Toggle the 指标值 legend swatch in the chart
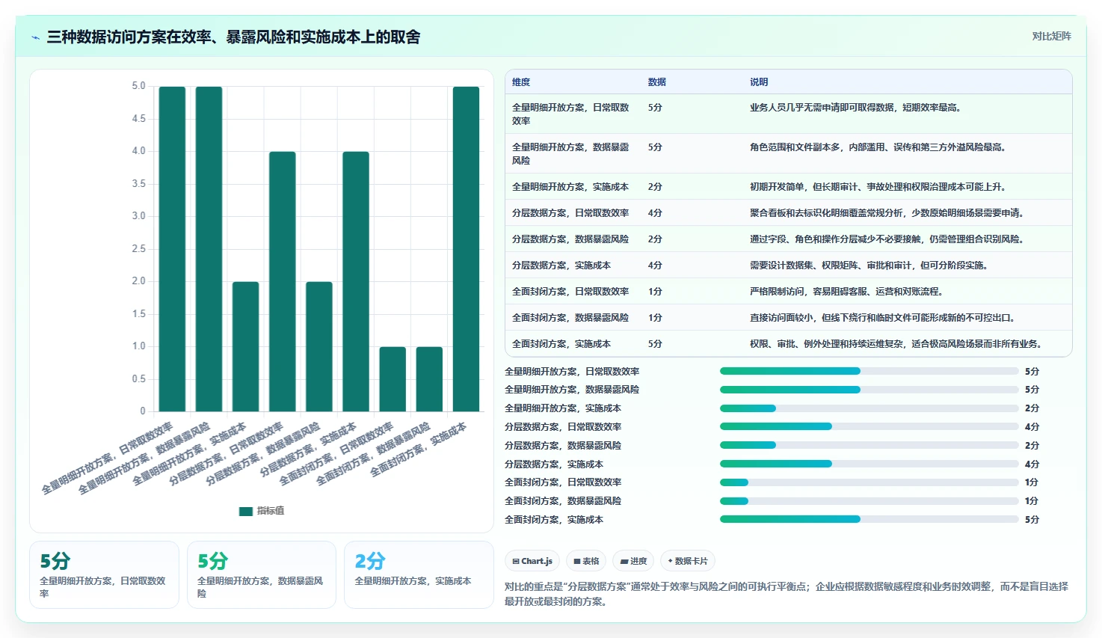This screenshot has width=1102, height=638. [x=246, y=511]
